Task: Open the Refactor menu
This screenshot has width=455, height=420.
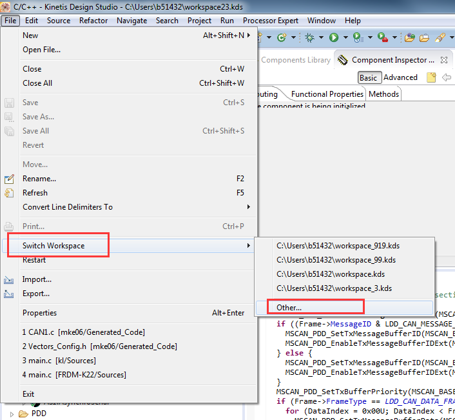Action: [93, 21]
